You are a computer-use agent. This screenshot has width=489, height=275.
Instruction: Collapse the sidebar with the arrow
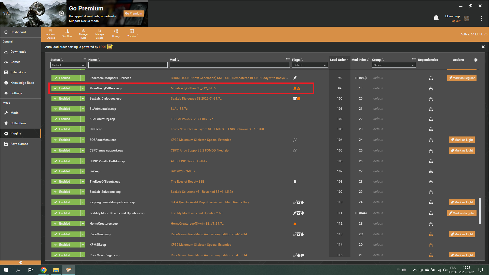point(21,263)
